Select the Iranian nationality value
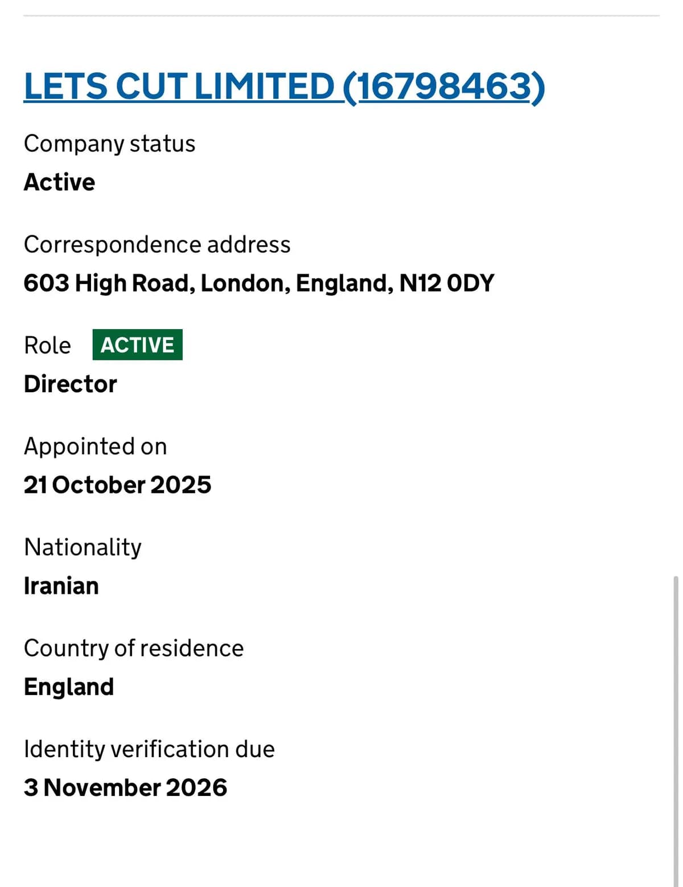This screenshot has width=683, height=887. pos(61,586)
